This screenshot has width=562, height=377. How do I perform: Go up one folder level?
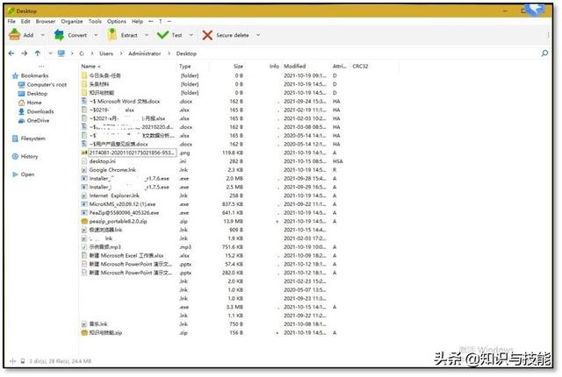(38, 53)
